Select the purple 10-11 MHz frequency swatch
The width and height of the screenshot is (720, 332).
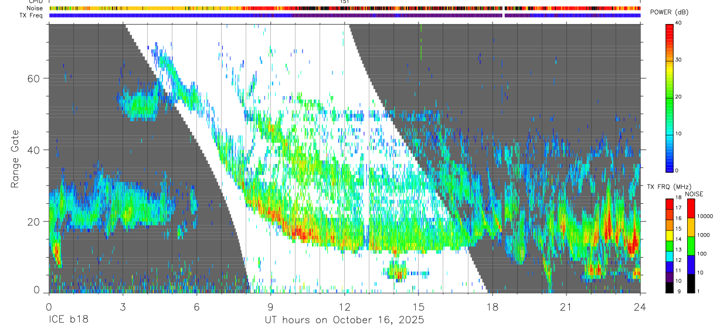click(x=669, y=276)
